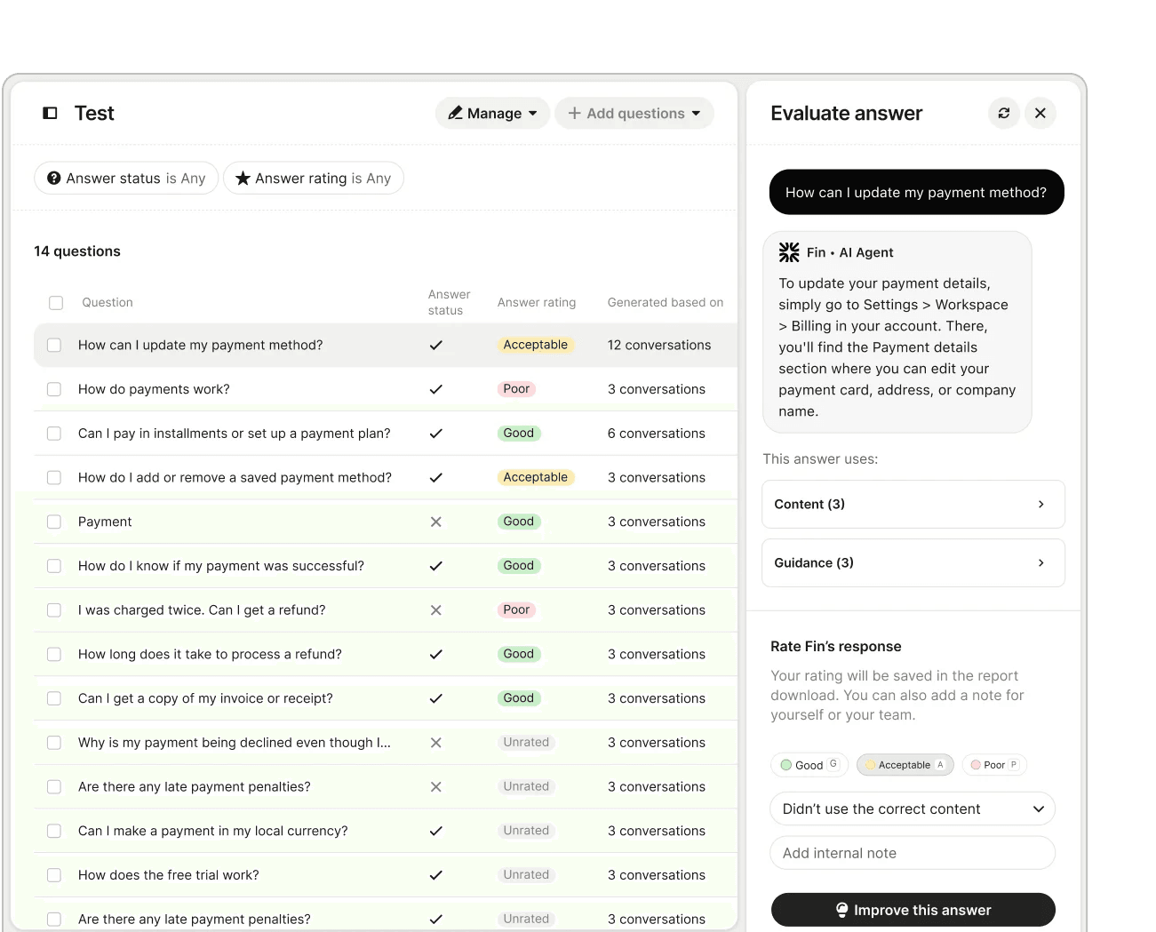Check the 'How do payments work?' row checkbox
1156x932 pixels.
(54, 389)
